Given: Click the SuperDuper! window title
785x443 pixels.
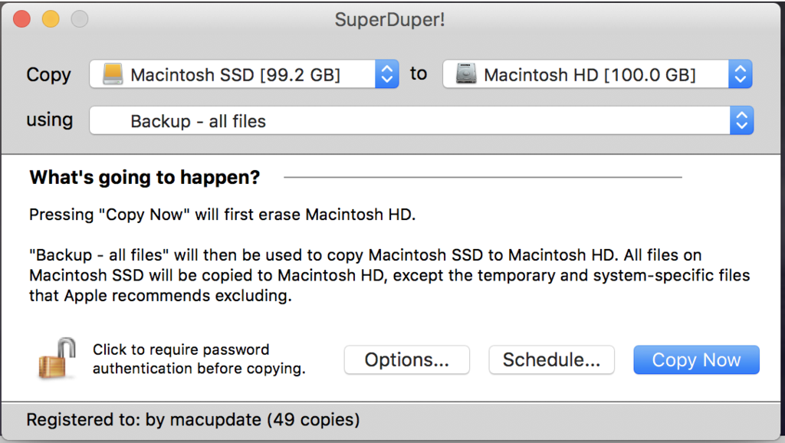Looking at the screenshot, I should (390, 20).
